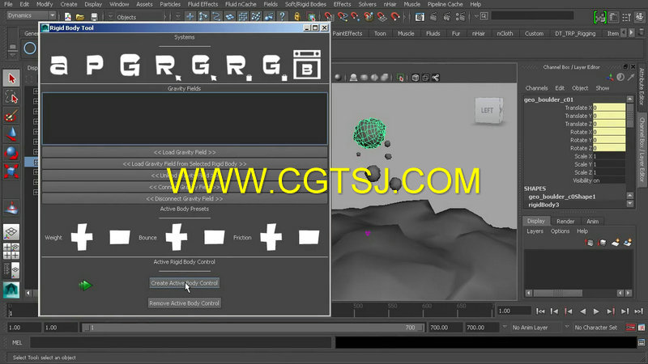This screenshot has width=648, height=364.
Task: Open the Options menu in layer editor
Action: click(x=560, y=231)
